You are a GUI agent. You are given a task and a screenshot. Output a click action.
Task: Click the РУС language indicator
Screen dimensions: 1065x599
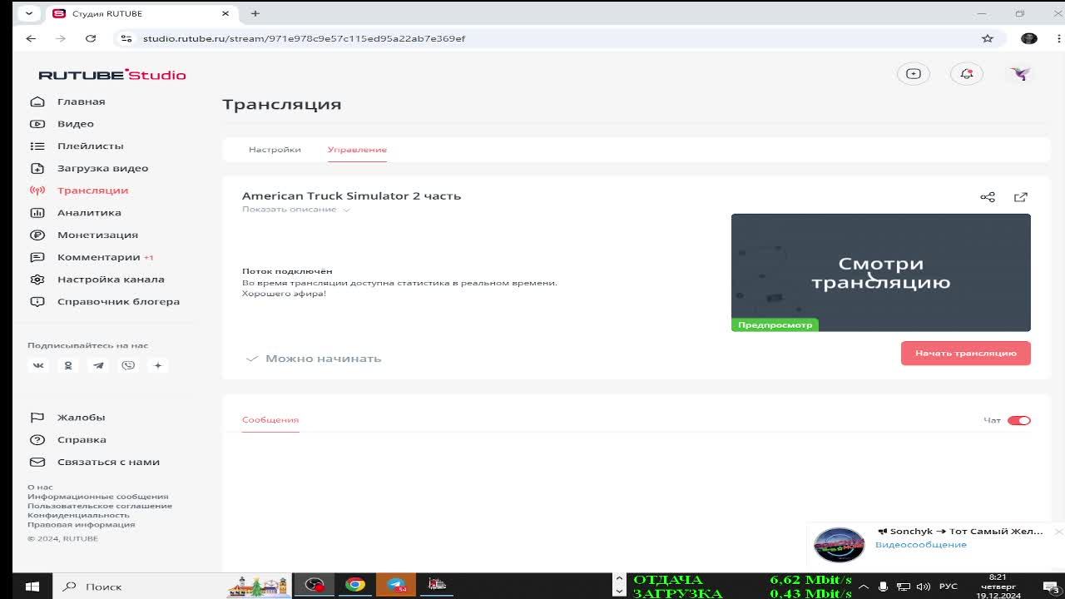(948, 587)
